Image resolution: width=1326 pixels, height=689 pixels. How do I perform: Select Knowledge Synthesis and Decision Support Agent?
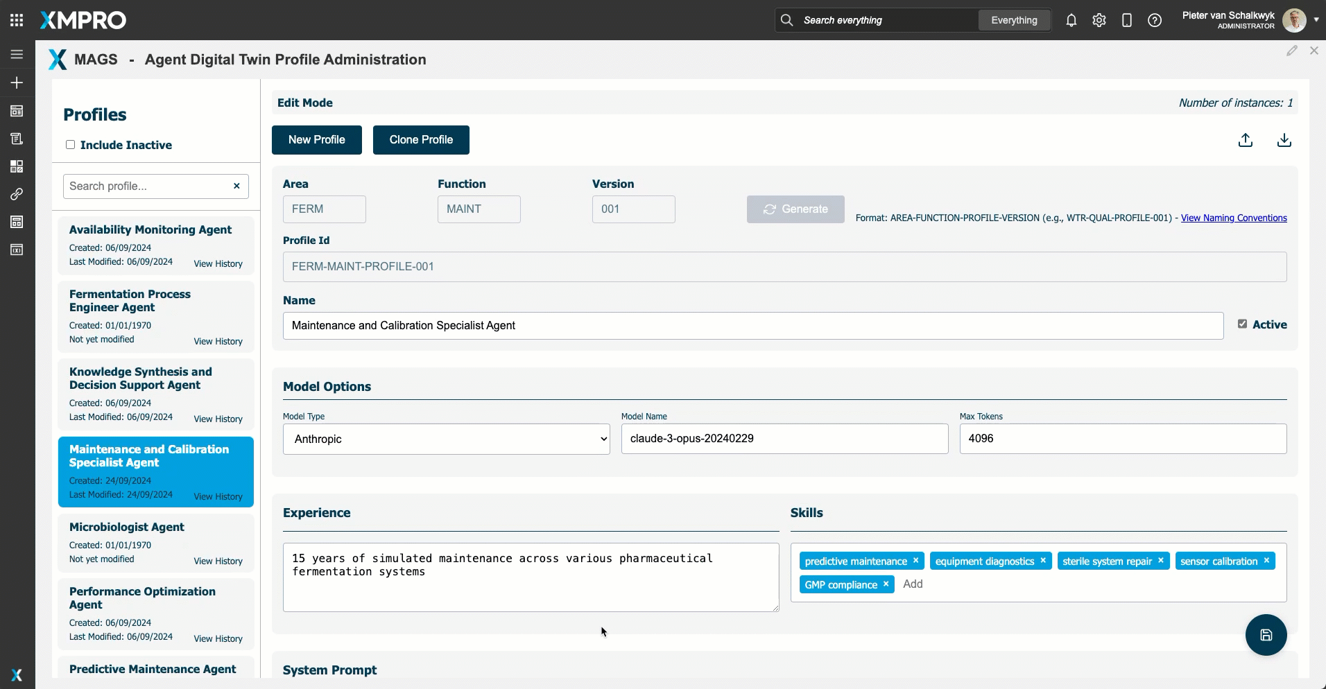pyautogui.click(x=140, y=378)
